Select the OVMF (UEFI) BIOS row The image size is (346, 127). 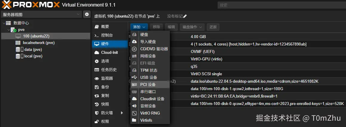(237, 52)
